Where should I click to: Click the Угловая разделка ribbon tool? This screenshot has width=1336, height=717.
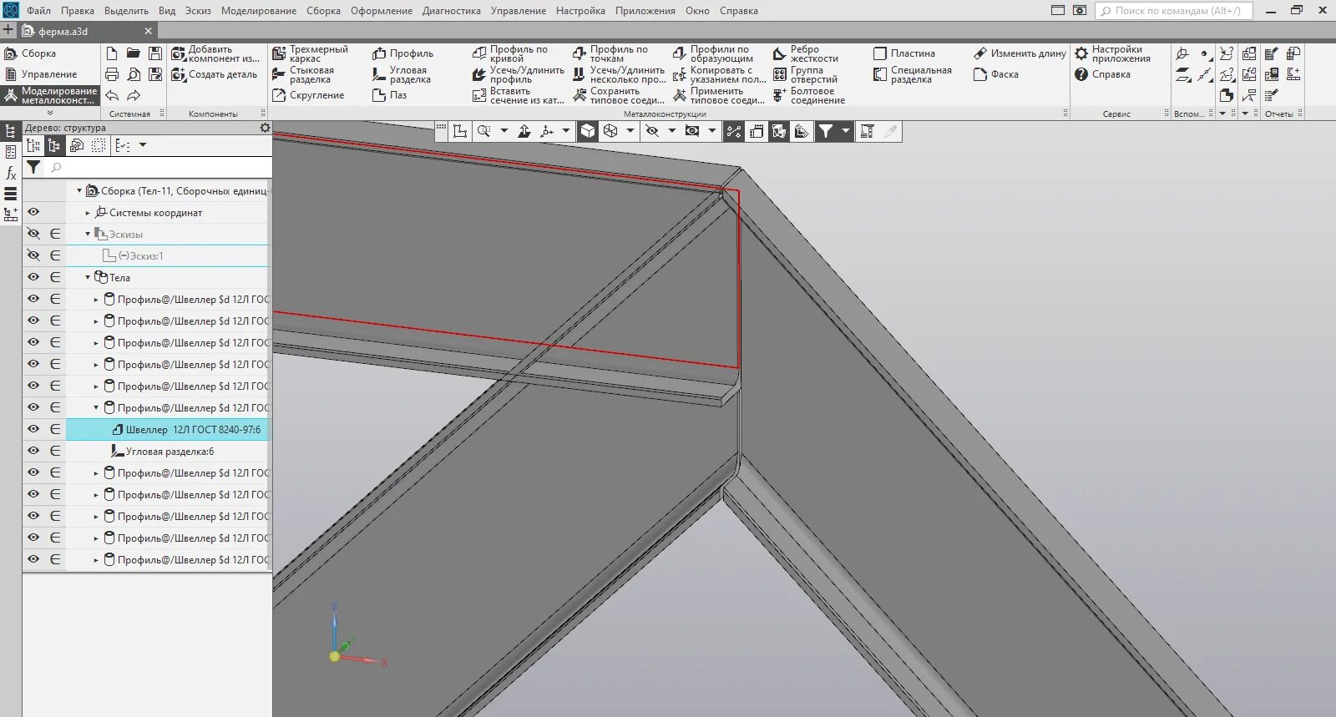point(402,74)
